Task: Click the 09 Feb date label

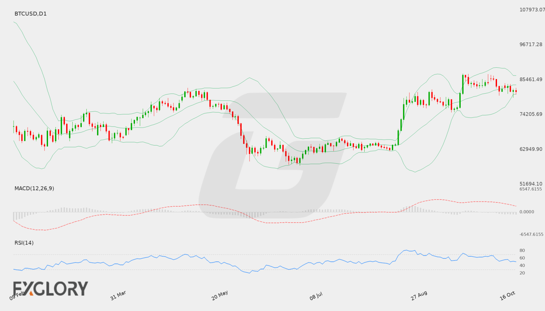Action: [x=17, y=295]
